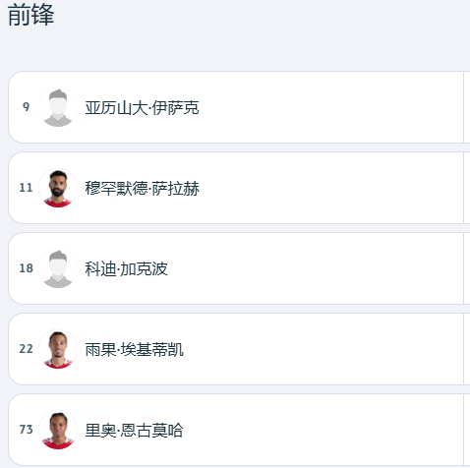Click the name 里奥·恩古莫哈
Image resolution: width=470 pixels, height=468 pixels.
coord(134,431)
